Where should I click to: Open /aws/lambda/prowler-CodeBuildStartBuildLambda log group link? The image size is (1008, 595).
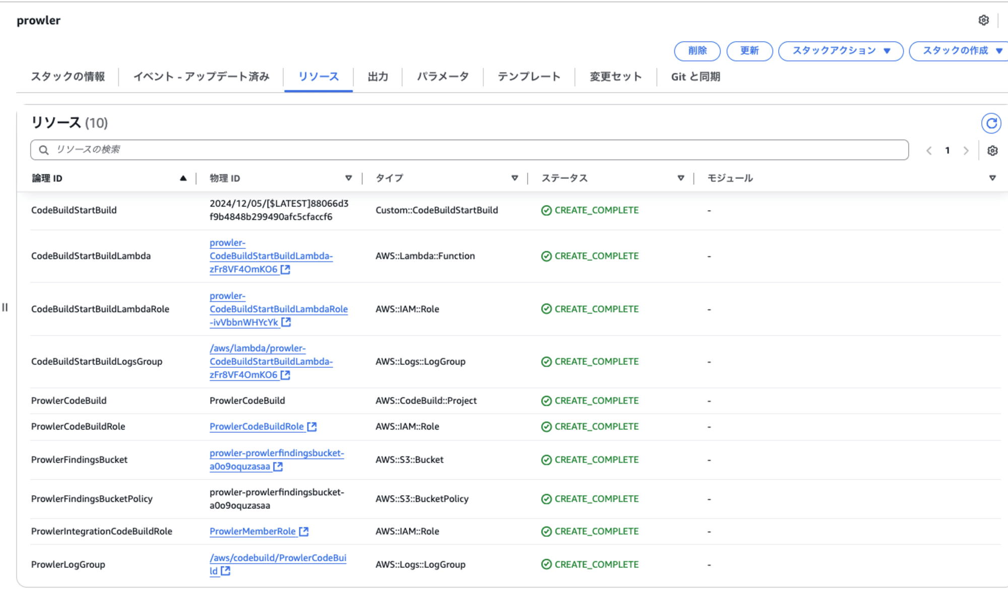pyautogui.click(x=271, y=361)
